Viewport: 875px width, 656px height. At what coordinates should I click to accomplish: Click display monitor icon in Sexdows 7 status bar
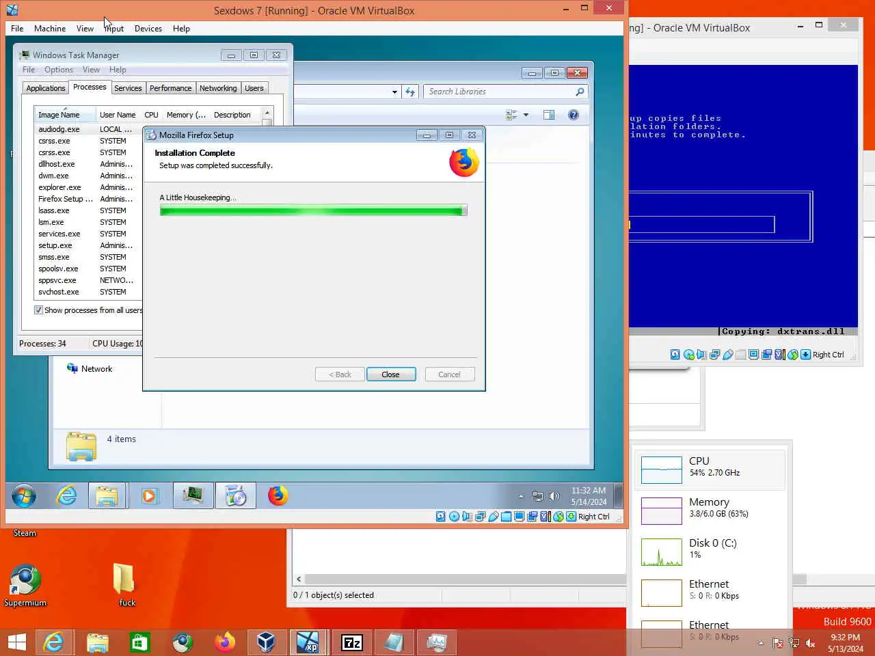(520, 517)
